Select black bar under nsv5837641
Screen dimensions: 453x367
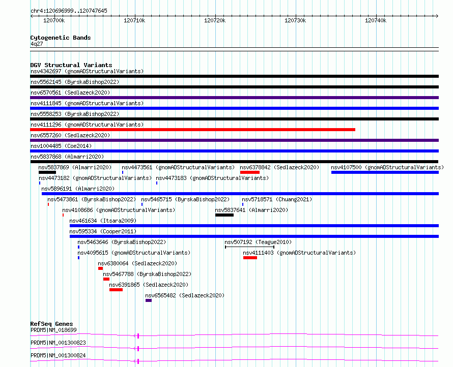tap(224, 215)
